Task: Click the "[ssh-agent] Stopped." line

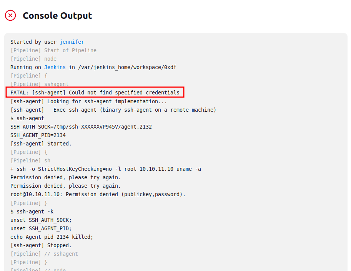Action: (41, 245)
